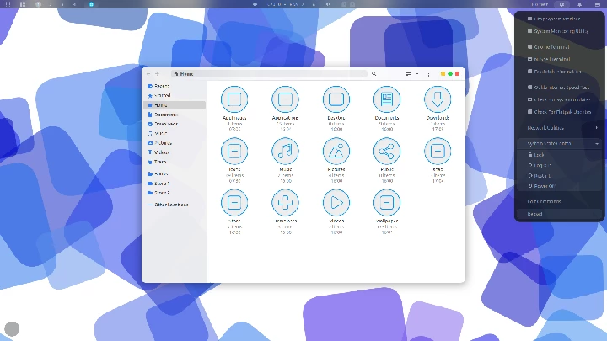Open the Templates folder
This screenshot has height=341, width=607.
285,202
